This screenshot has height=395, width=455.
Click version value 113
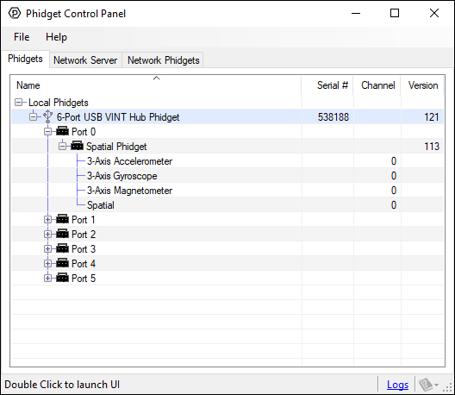(x=432, y=147)
